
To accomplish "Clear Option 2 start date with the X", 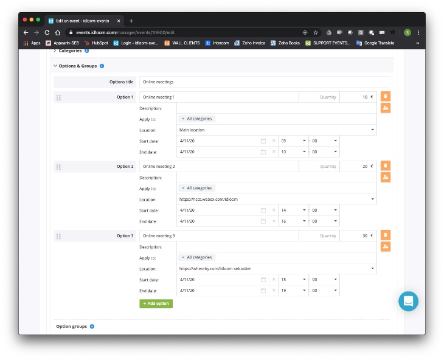I will [x=274, y=211].
